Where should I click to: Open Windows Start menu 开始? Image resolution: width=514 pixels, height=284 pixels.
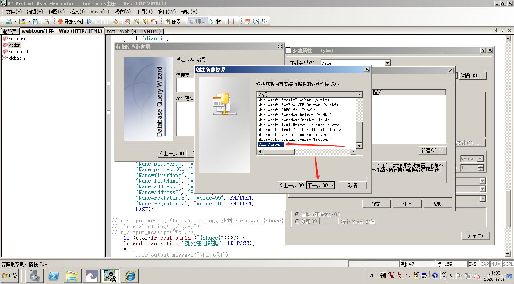coord(10,276)
